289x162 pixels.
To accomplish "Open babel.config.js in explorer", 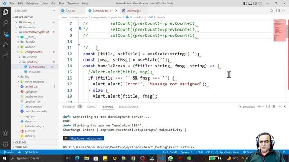I will (x=35, y=126).
